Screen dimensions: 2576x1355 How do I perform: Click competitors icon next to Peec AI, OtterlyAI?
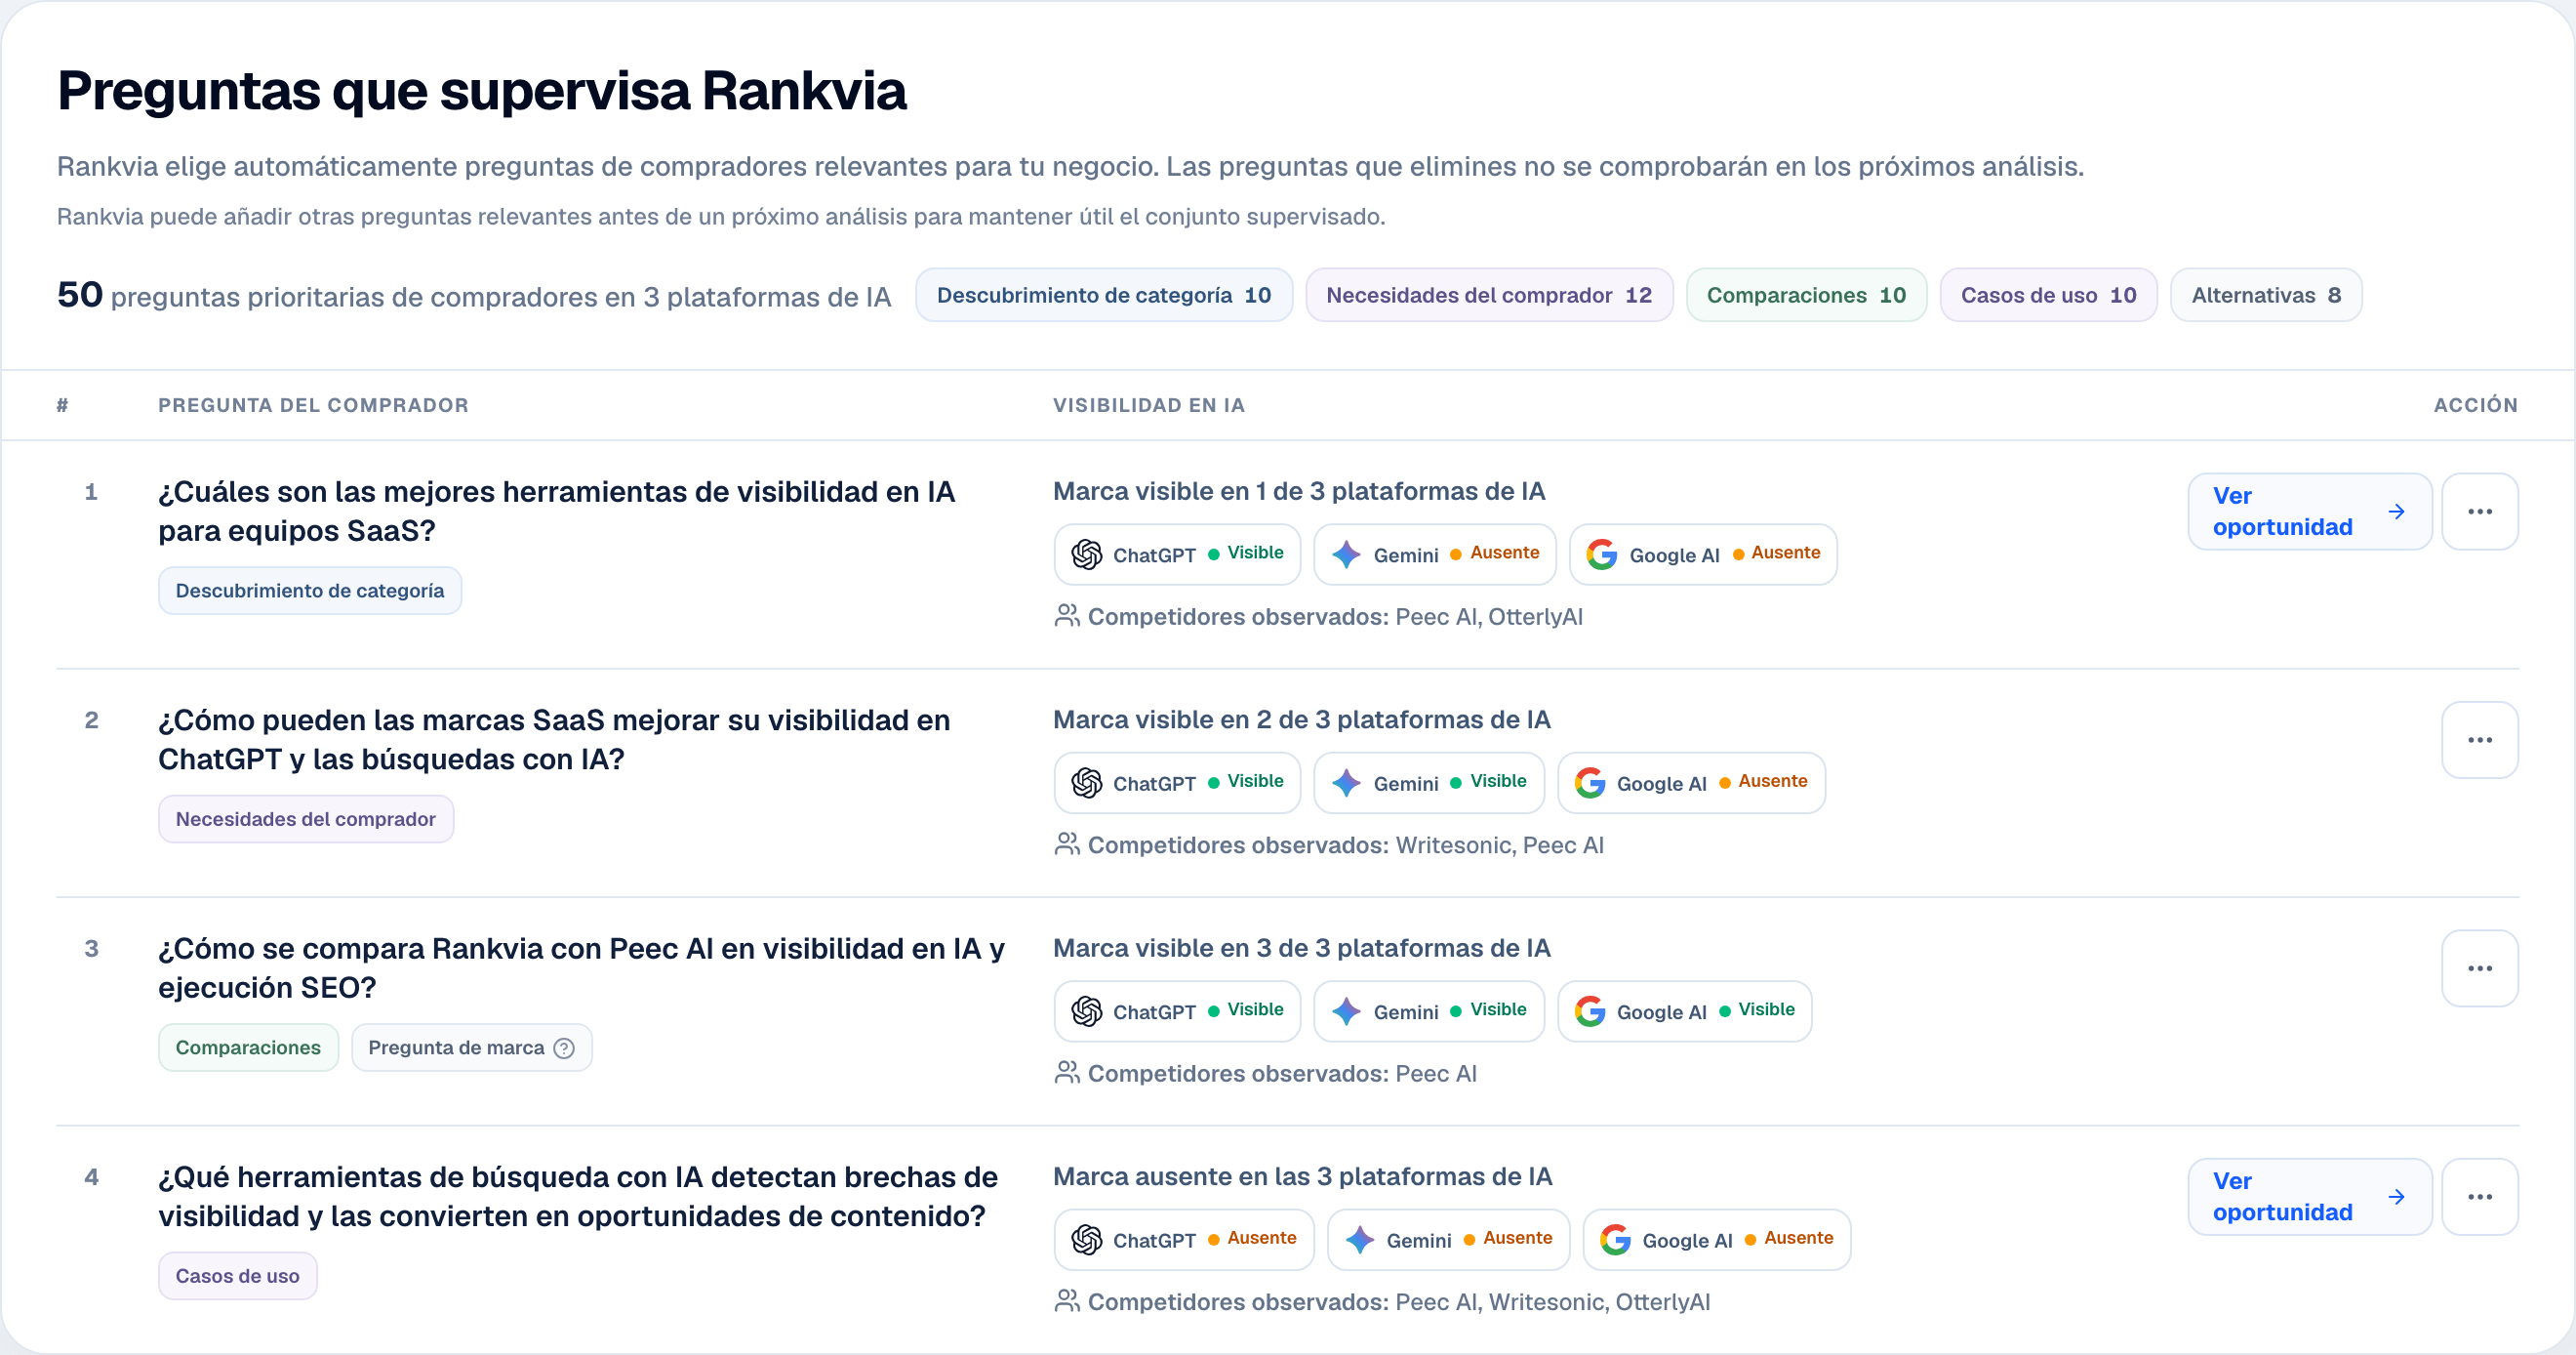(x=1067, y=615)
